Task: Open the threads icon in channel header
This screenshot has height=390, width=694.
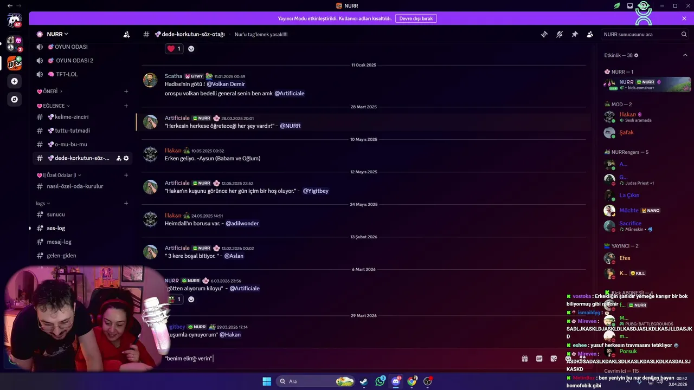Action: pyautogui.click(x=544, y=34)
